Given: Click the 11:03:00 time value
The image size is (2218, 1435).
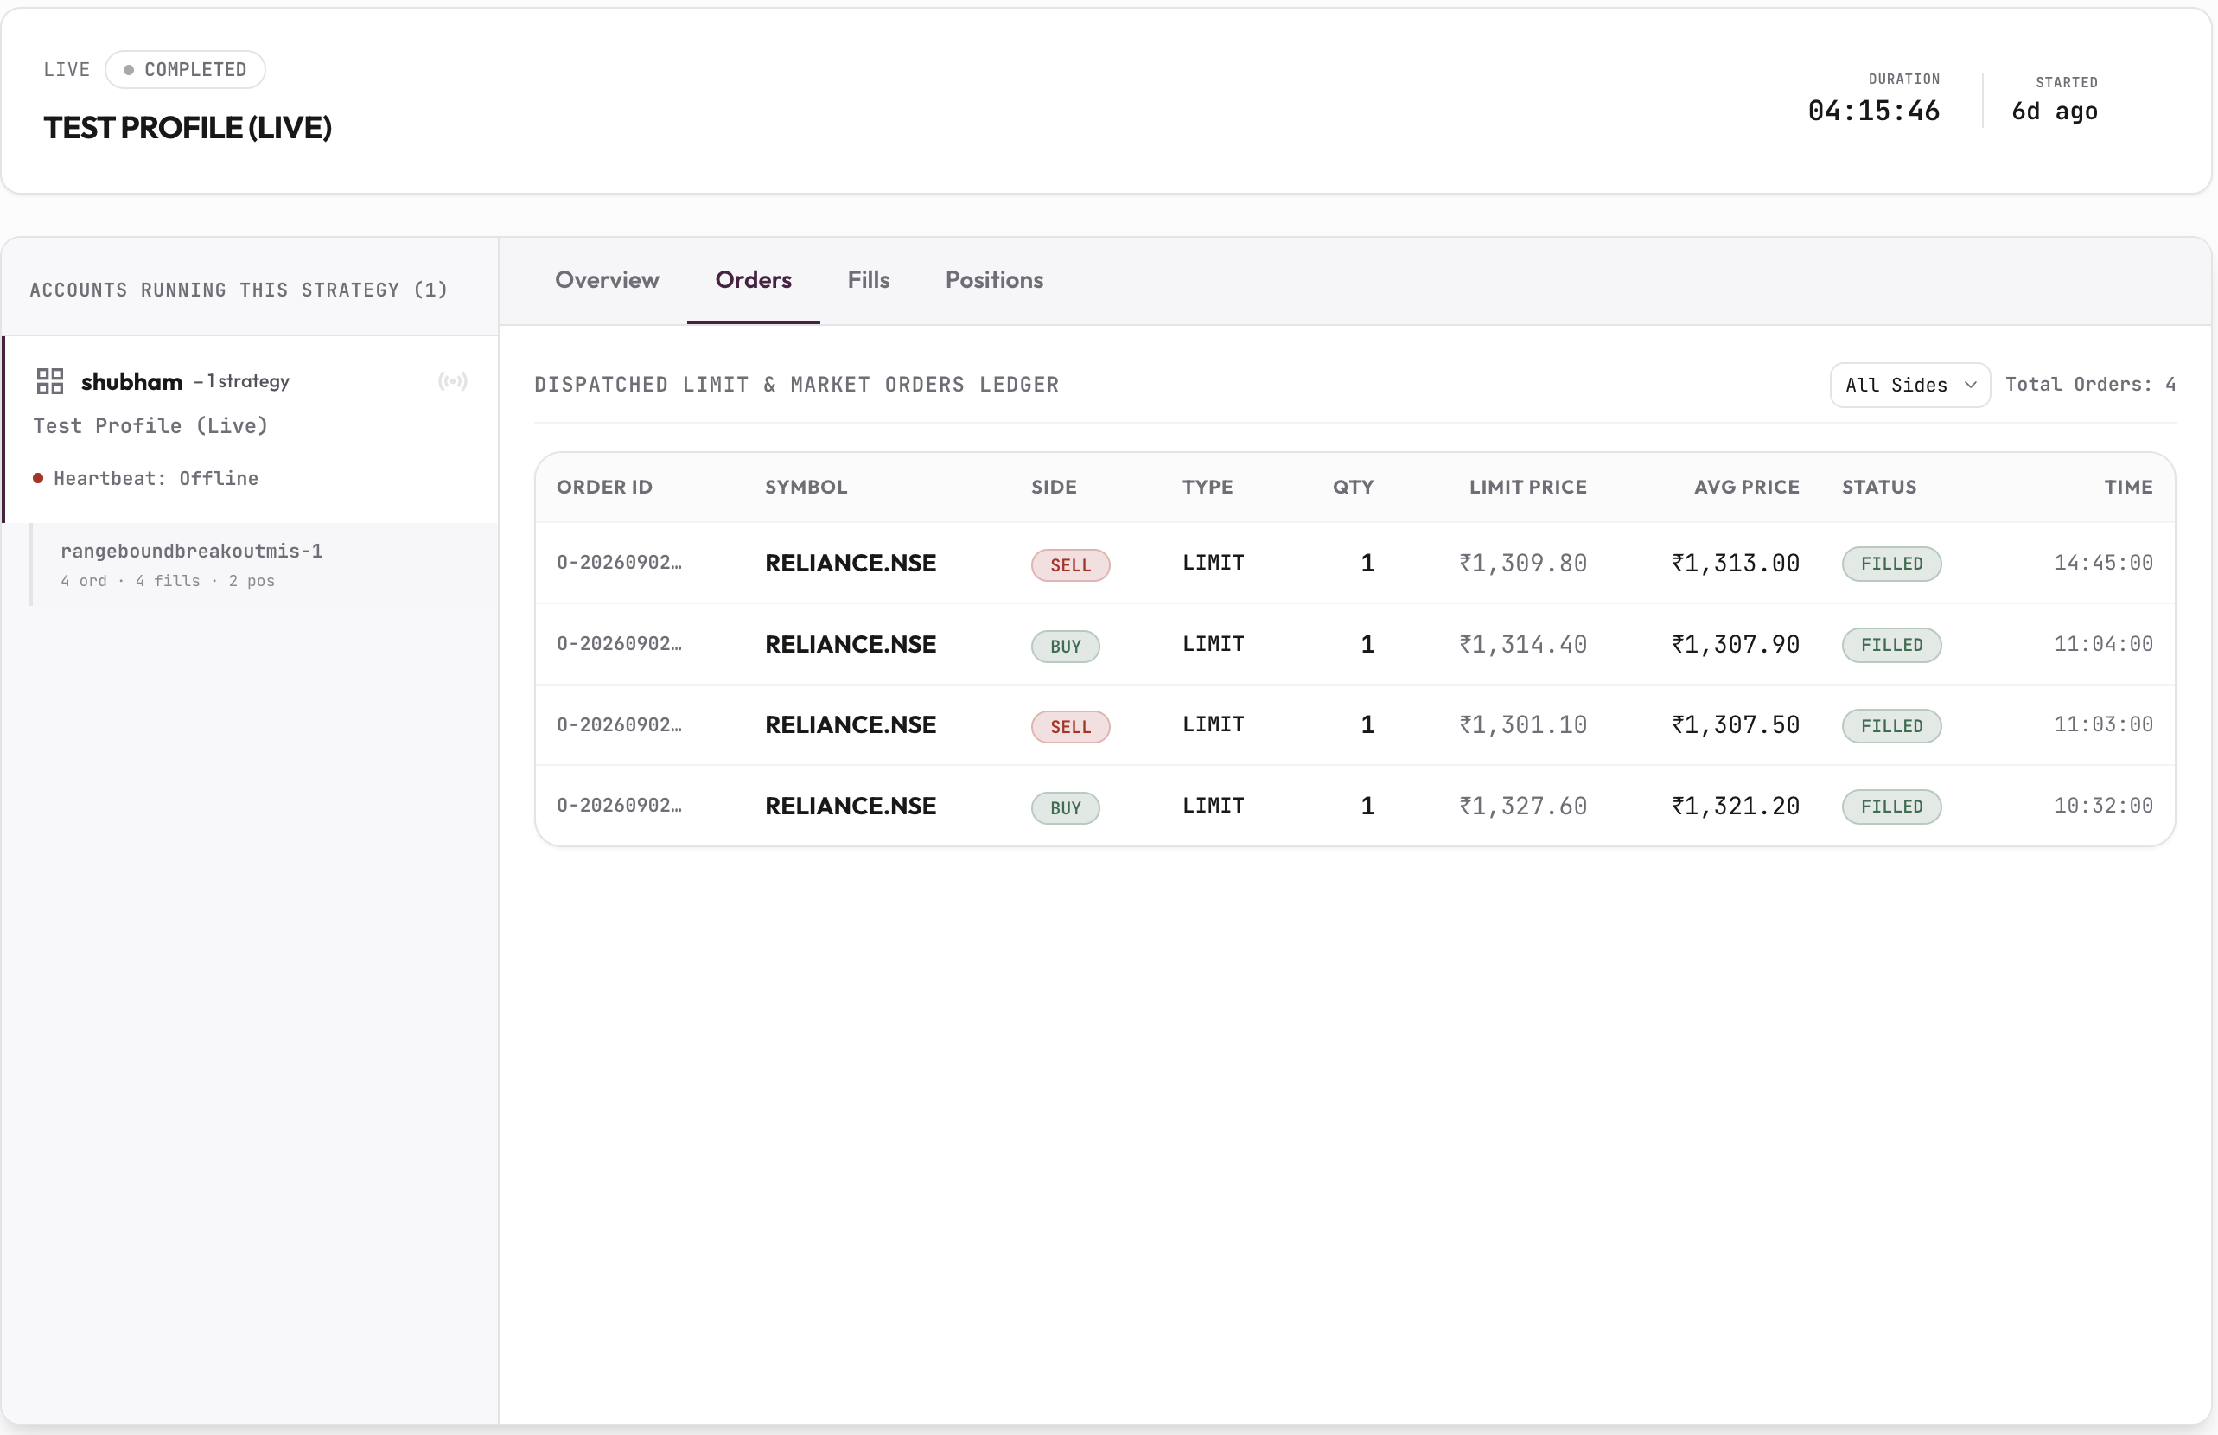Looking at the screenshot, I should pos(2103,724).
